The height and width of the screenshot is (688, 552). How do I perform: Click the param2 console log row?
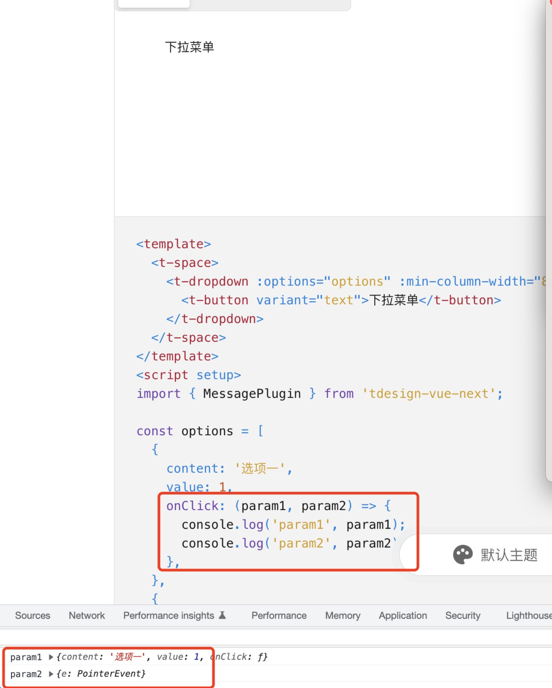[100, 674]
